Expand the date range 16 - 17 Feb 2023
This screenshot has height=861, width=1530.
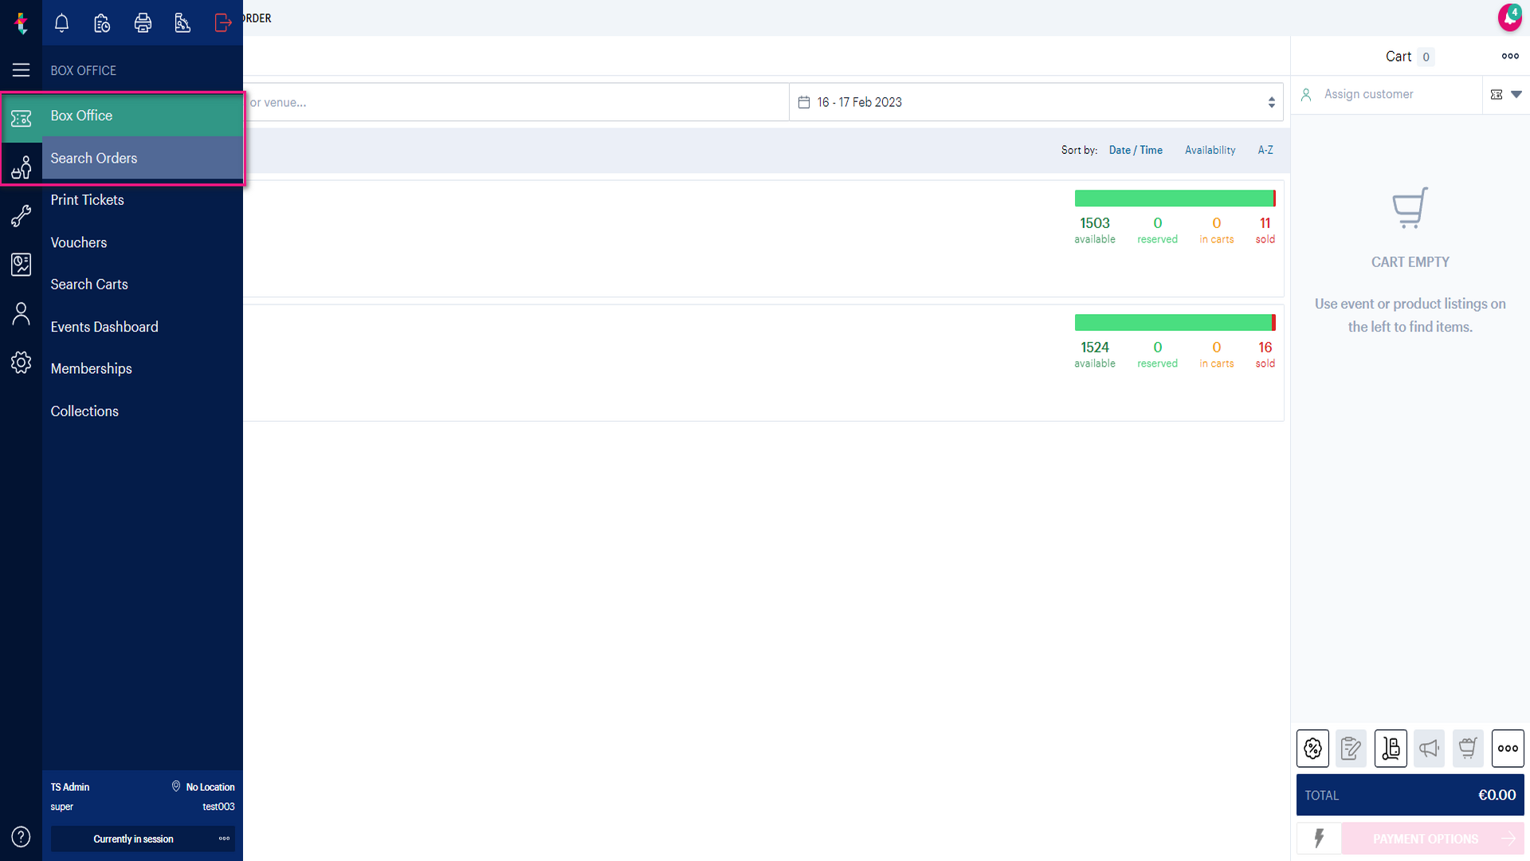tap(1036, 102)
